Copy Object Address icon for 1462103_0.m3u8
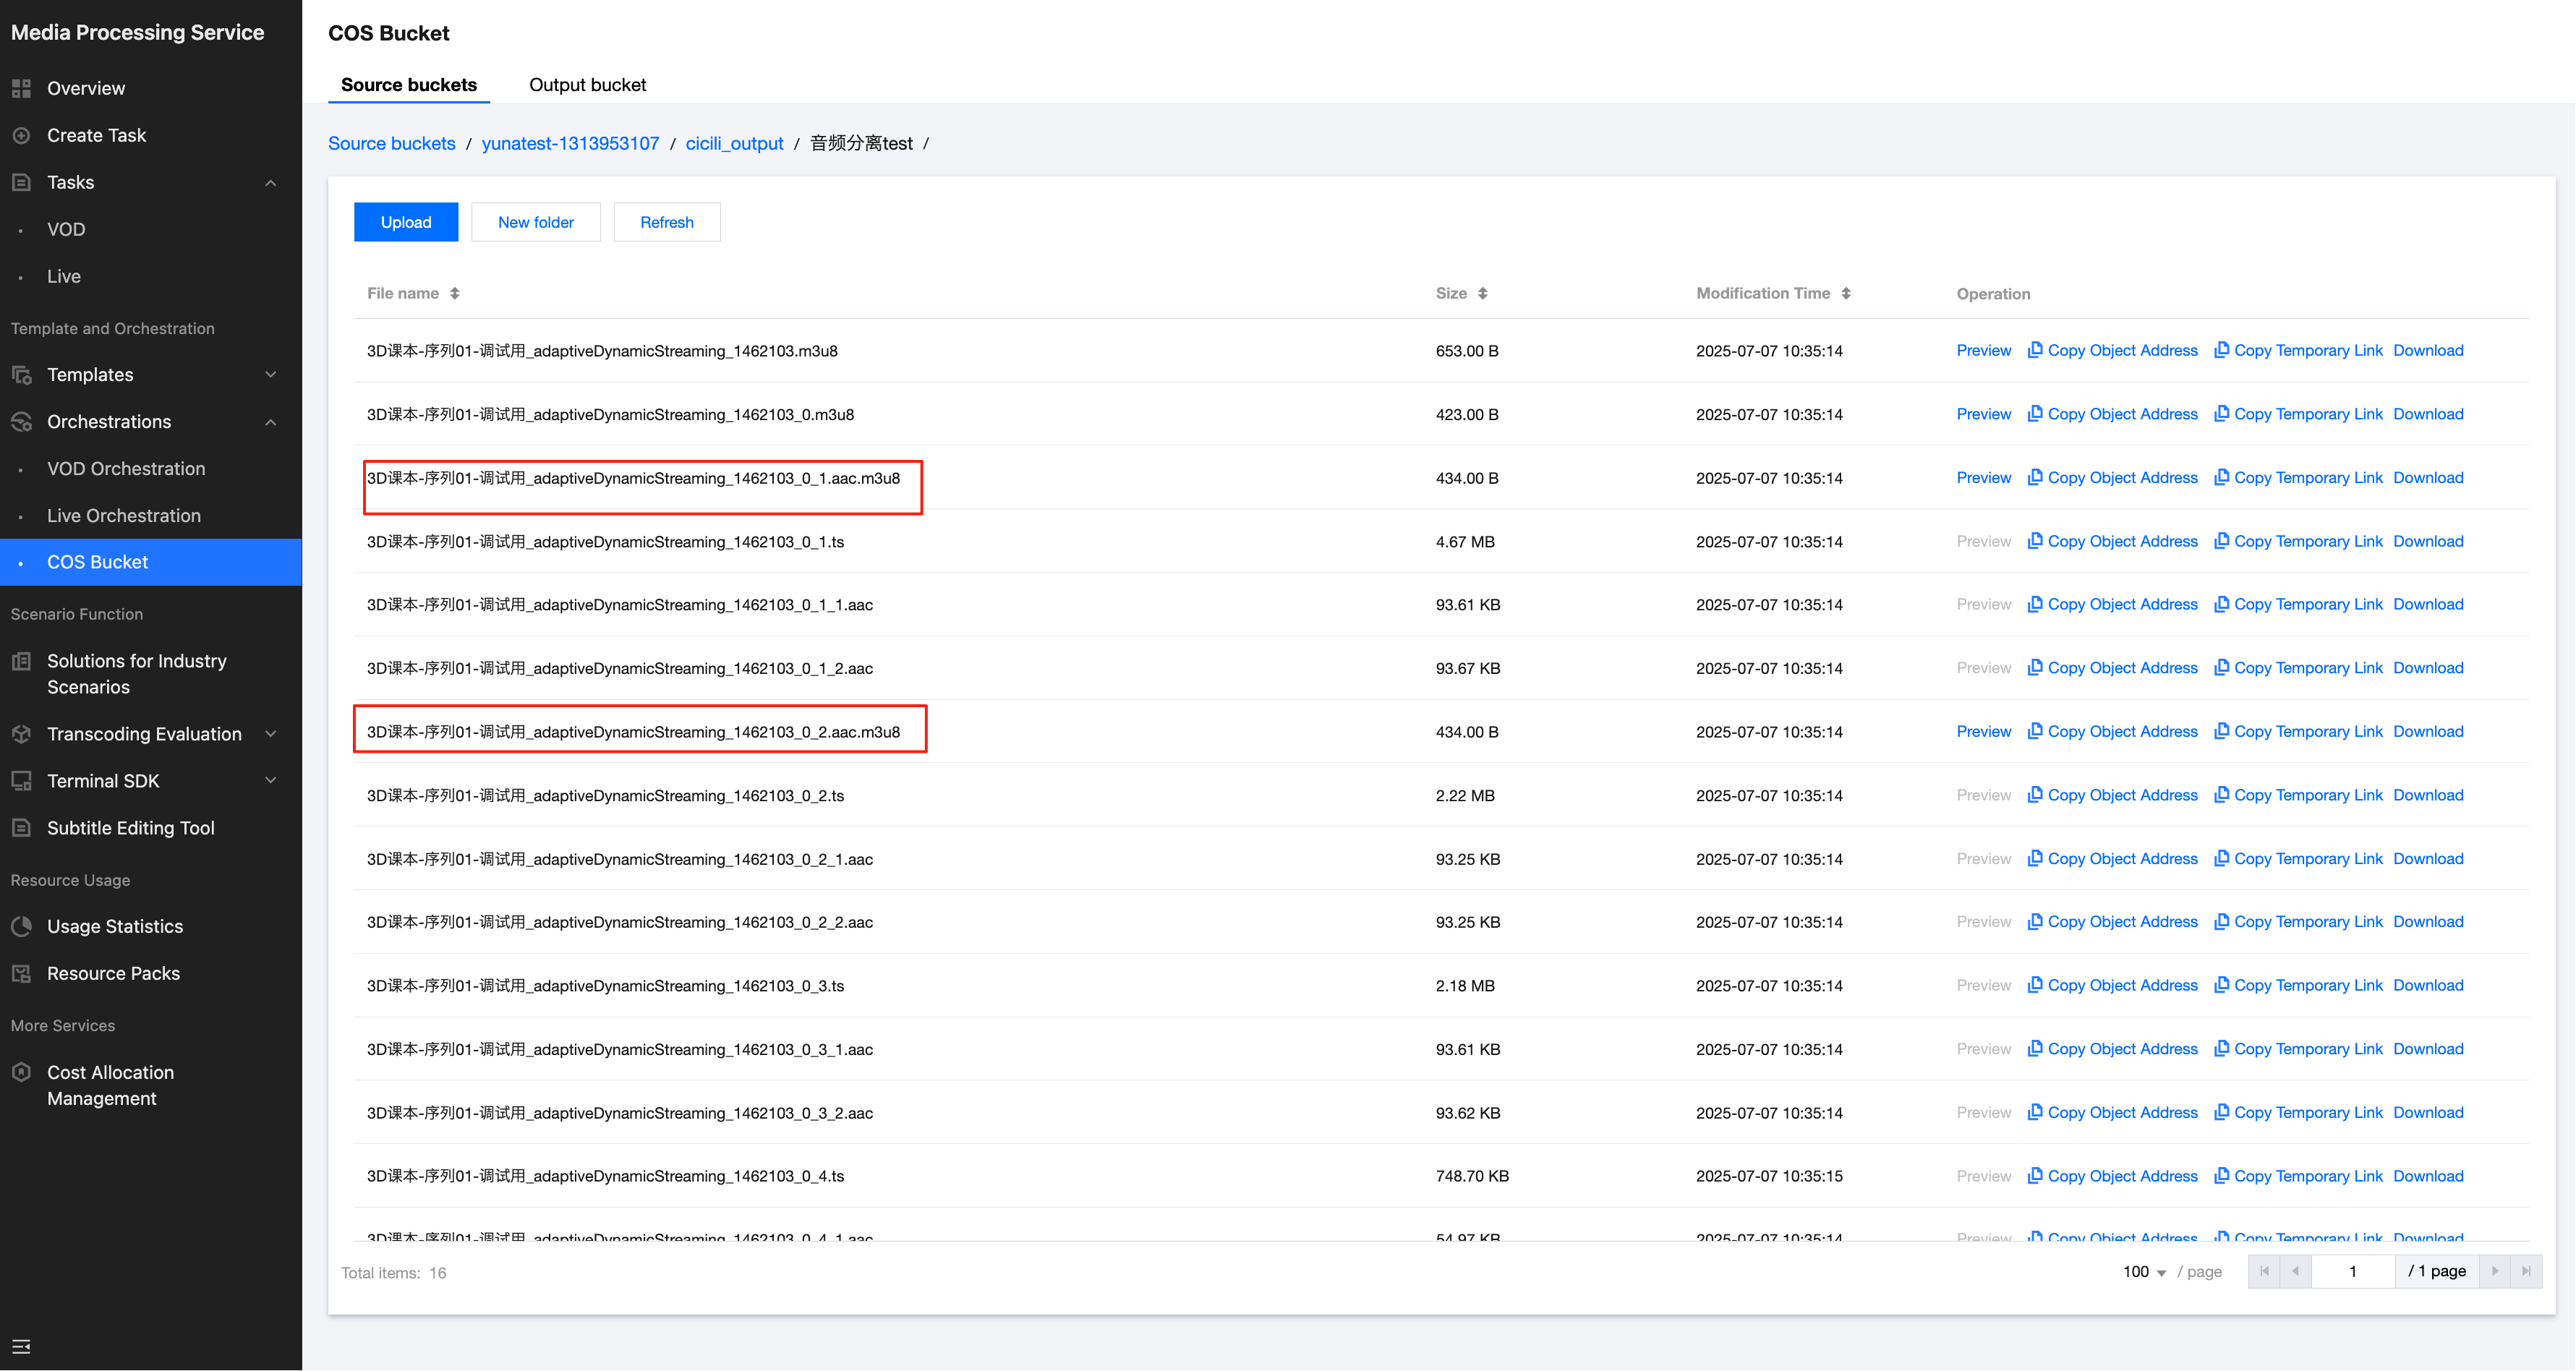The height and width of the screenshot is (1371, 2576). [x=2035, y=414]
